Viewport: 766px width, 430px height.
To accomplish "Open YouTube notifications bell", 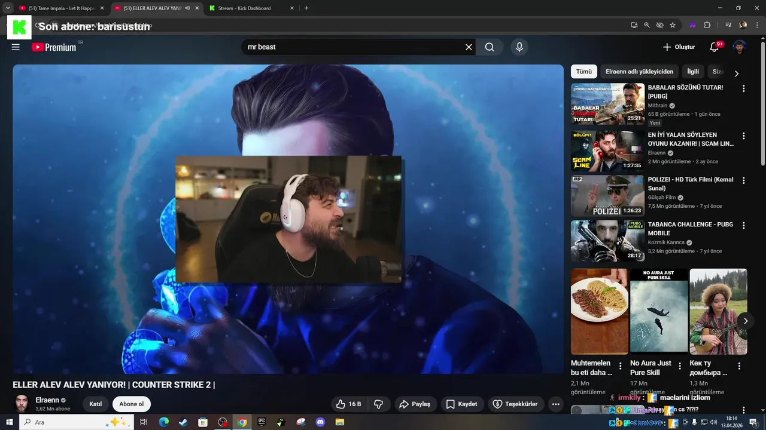I will coord(714,47).
